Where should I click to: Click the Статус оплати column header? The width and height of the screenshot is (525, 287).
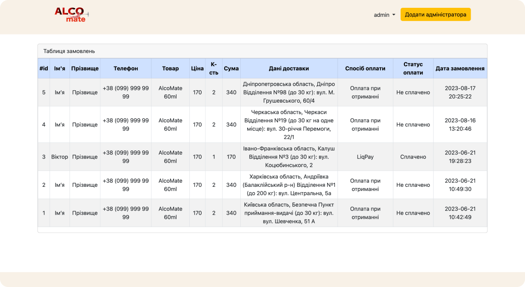pos(413,69)
